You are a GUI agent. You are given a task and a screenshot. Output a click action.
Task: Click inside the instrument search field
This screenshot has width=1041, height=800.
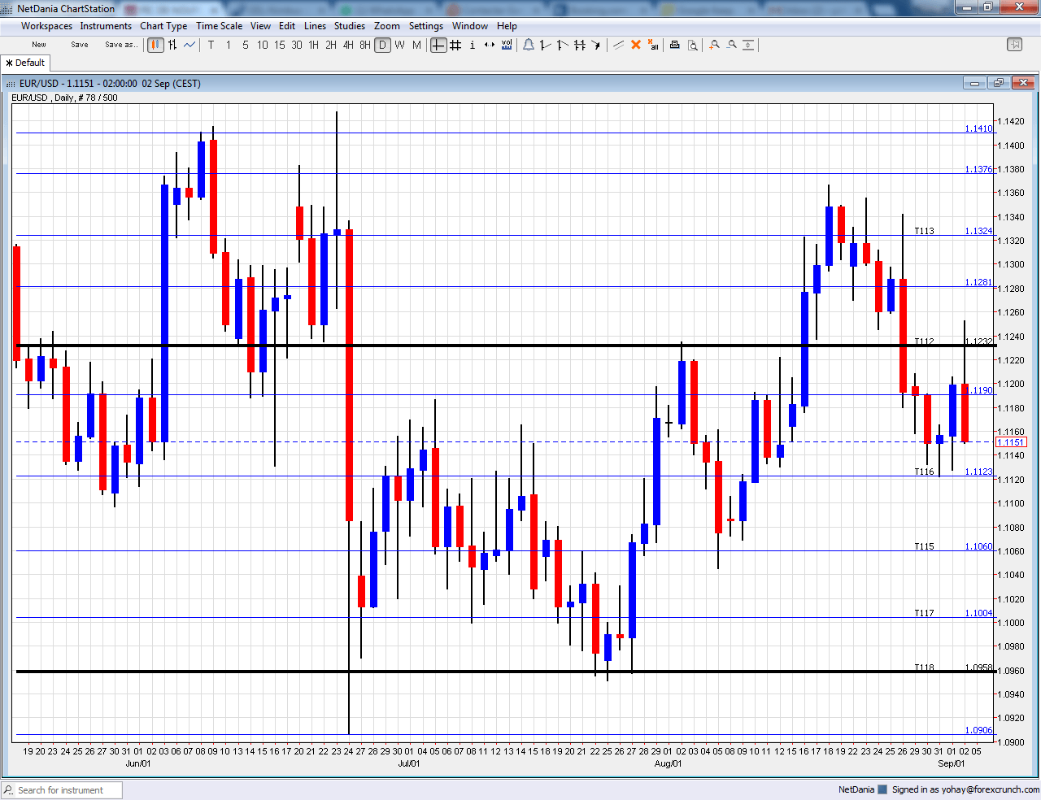click(65, 789)
